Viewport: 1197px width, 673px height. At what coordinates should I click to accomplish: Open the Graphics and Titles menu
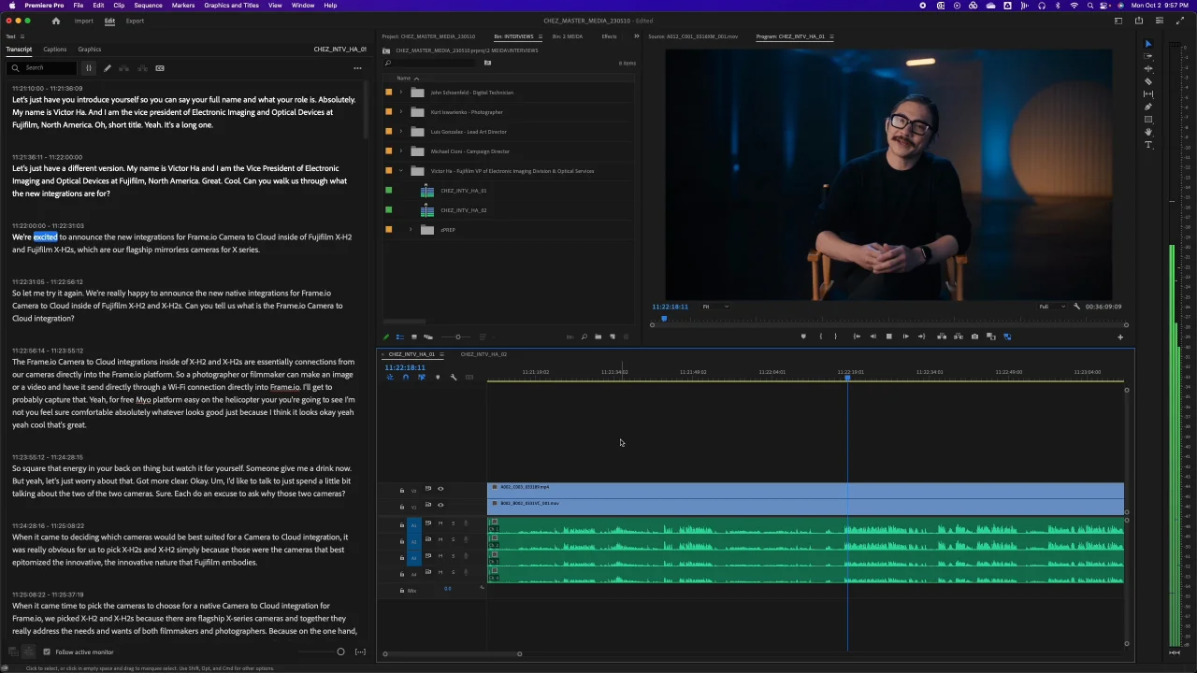coord(232,6)
